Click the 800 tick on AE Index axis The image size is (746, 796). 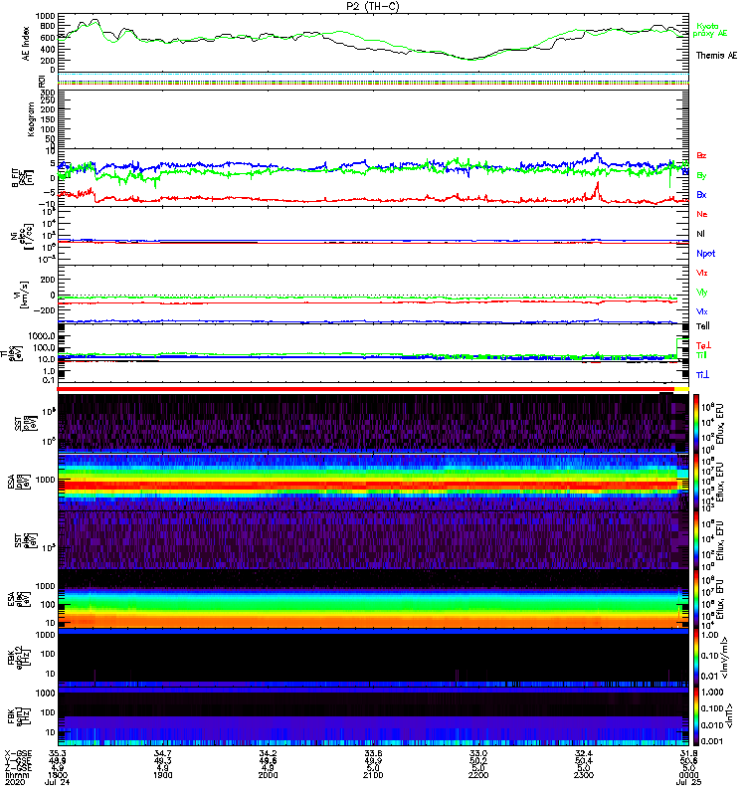click(x=47, y=26)
